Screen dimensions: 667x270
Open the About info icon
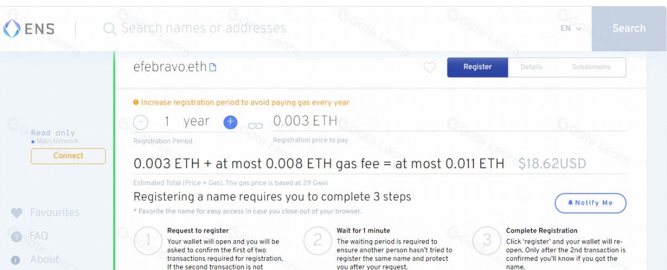(x=16, y=260)
